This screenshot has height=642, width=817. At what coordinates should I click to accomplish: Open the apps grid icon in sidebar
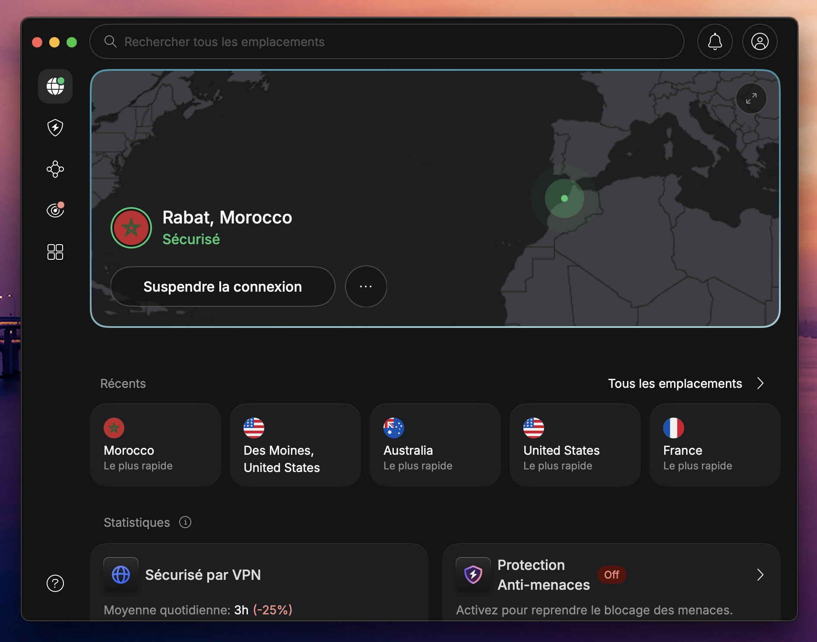55,252
